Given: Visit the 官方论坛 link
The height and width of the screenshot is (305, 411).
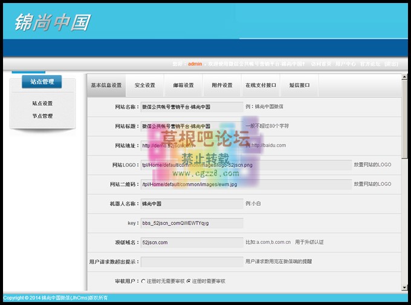Looking at the screenshot, I should 370,64.
